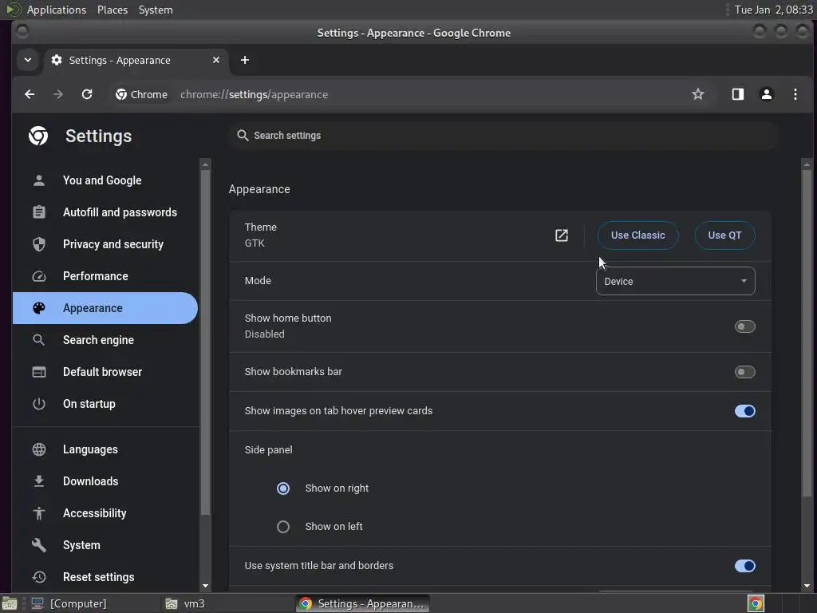Click Use QT theme button
Image resolution: width=817 pixels, height=613 pixels.
tap(724, 235)
